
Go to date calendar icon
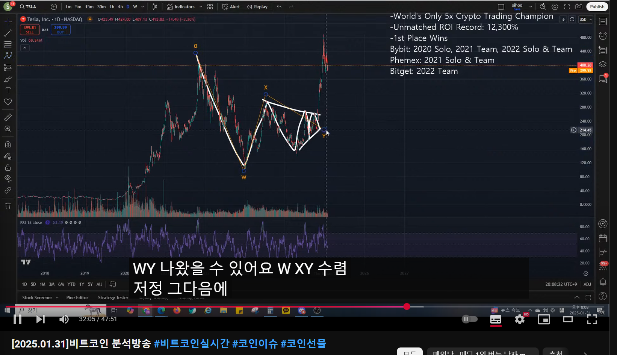coord(113,284)
